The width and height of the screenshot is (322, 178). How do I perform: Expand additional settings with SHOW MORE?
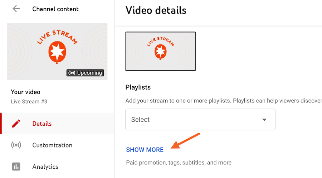point(145,150)
